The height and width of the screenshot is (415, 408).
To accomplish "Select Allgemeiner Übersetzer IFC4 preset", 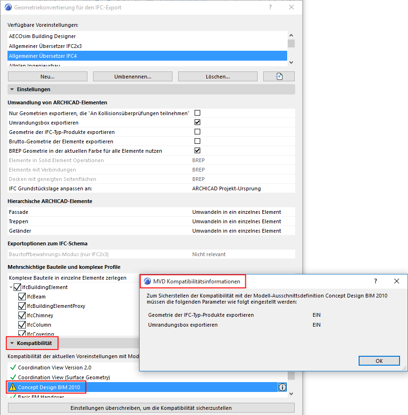I will (148, 56).
